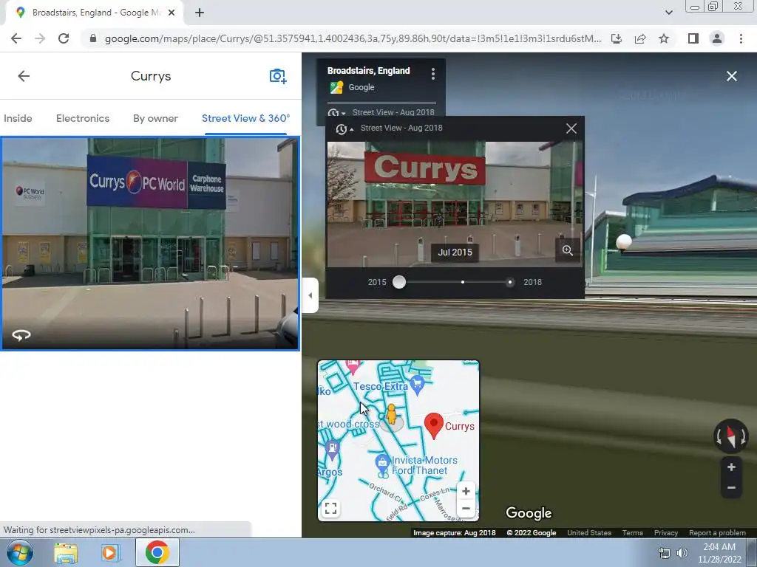Open the Chrome three-dot menu
The height and width of the screenshot is (567, 757).
pyautogui.click(x=741, y=38)
